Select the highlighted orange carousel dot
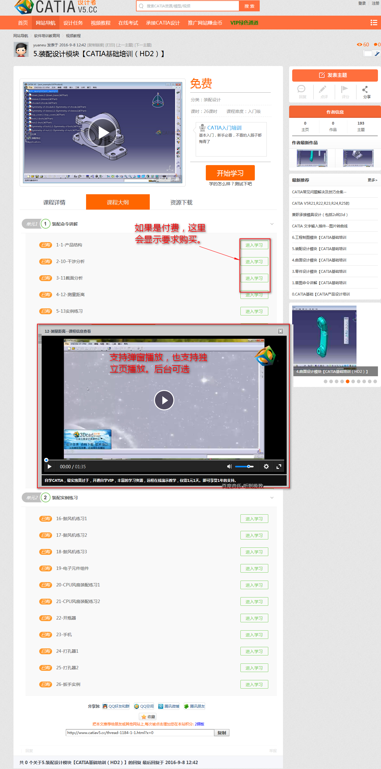Viewport: 381px width, 769px height. click(348, 381)
